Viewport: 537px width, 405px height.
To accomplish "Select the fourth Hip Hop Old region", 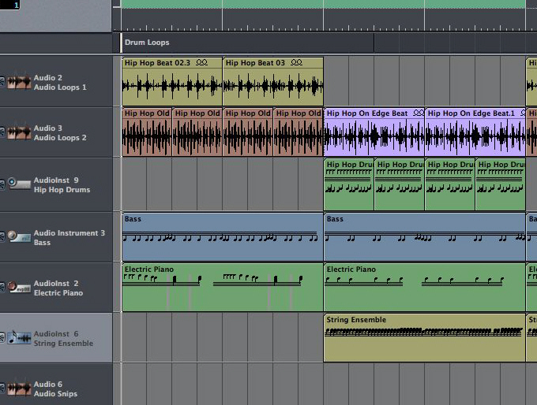I will (299, 132).
